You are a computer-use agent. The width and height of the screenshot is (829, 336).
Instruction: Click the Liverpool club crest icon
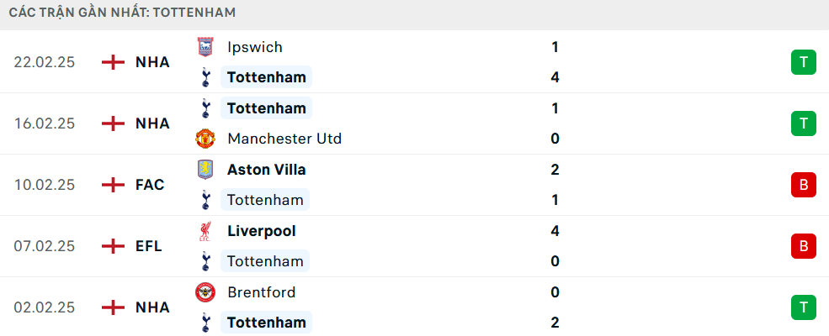[x=205, y=231]
